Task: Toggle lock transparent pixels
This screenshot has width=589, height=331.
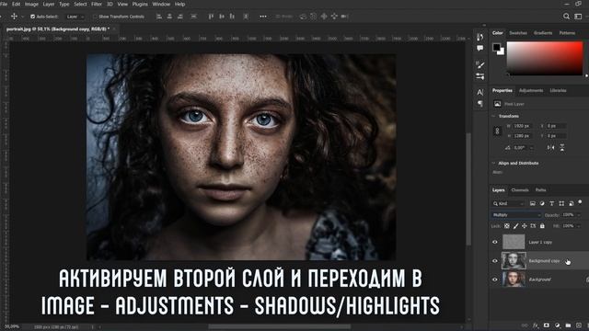Action: click(507, 226)
